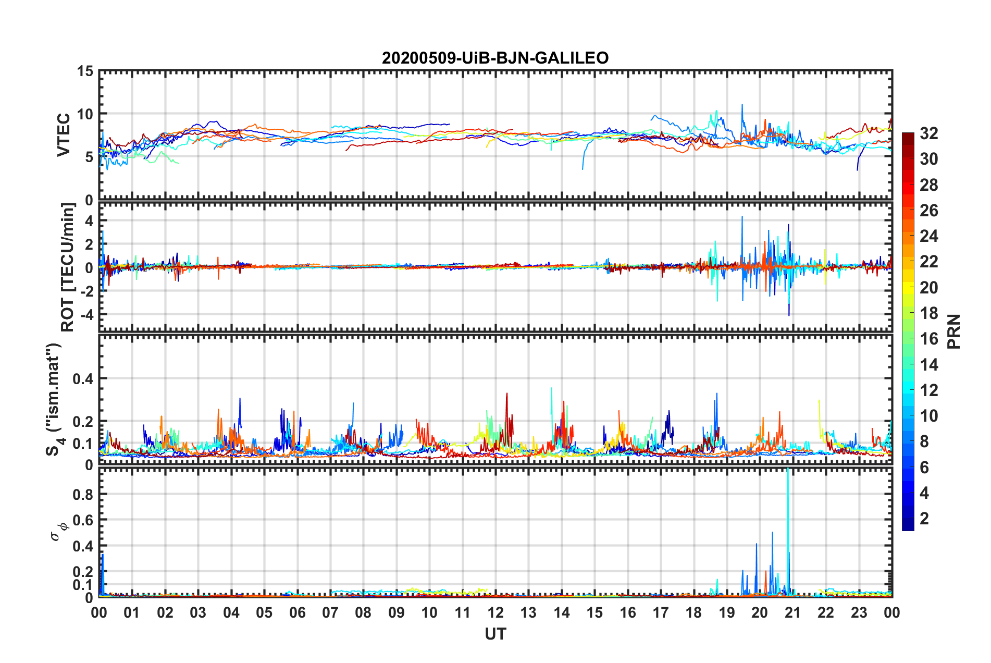This screenshot has height=663, width=991.
Task: Click the x-axis hour tick "13"
Action: click(528, 612)
